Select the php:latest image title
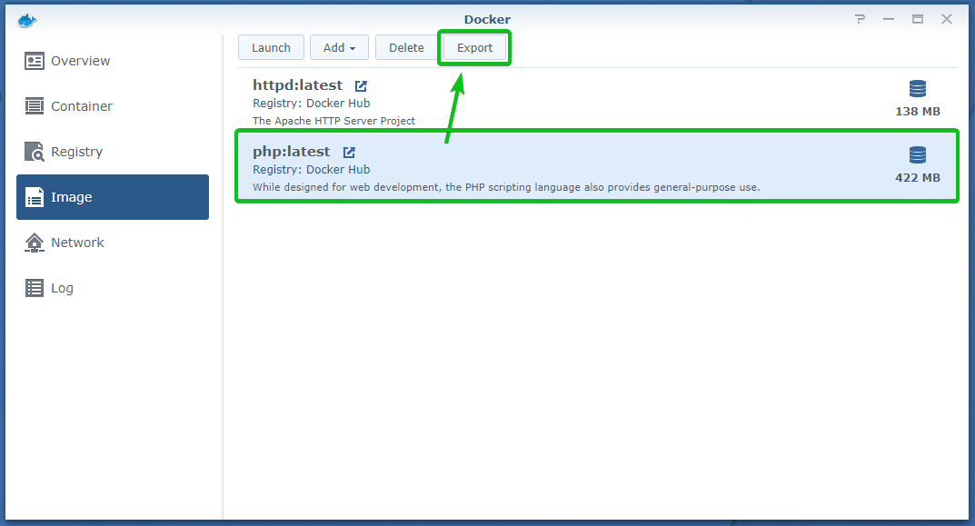The image size is (975, 526). (x=291, y=152)
